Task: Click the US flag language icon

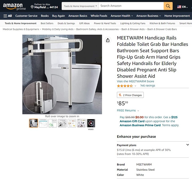Action: tap(179, 7)
